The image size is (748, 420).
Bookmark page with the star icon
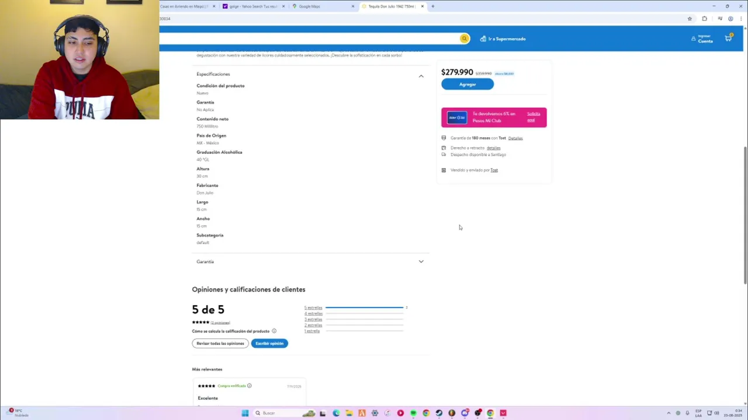(x=690, y=19)
